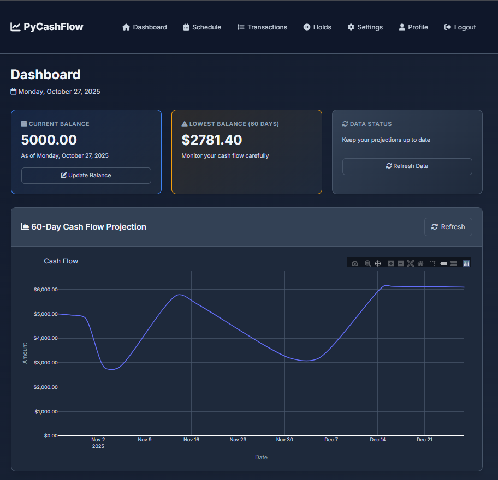Toggle spike lines on the chart
Screen dimensions: 498x480
pos(431,262)
